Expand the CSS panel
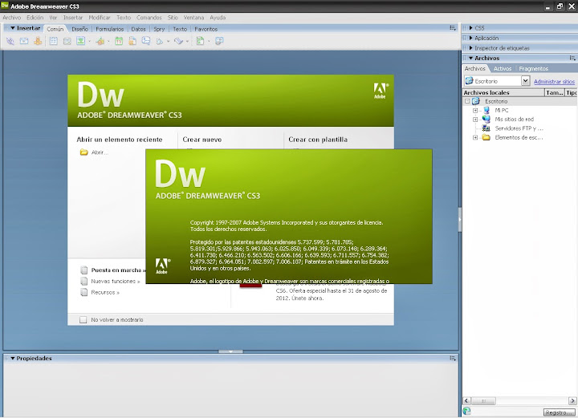The width and height of the screenshot is (578, 418). tap(470, 28)
